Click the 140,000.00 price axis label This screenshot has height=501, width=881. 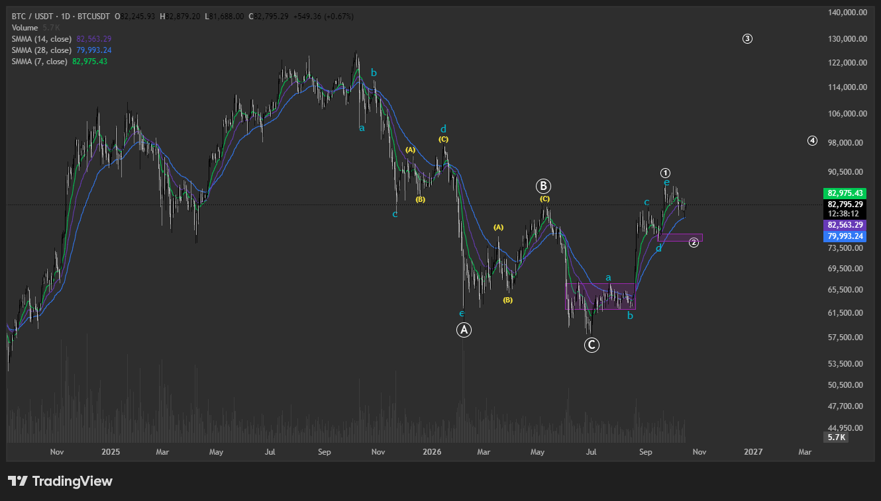click(x=848, y=13)
